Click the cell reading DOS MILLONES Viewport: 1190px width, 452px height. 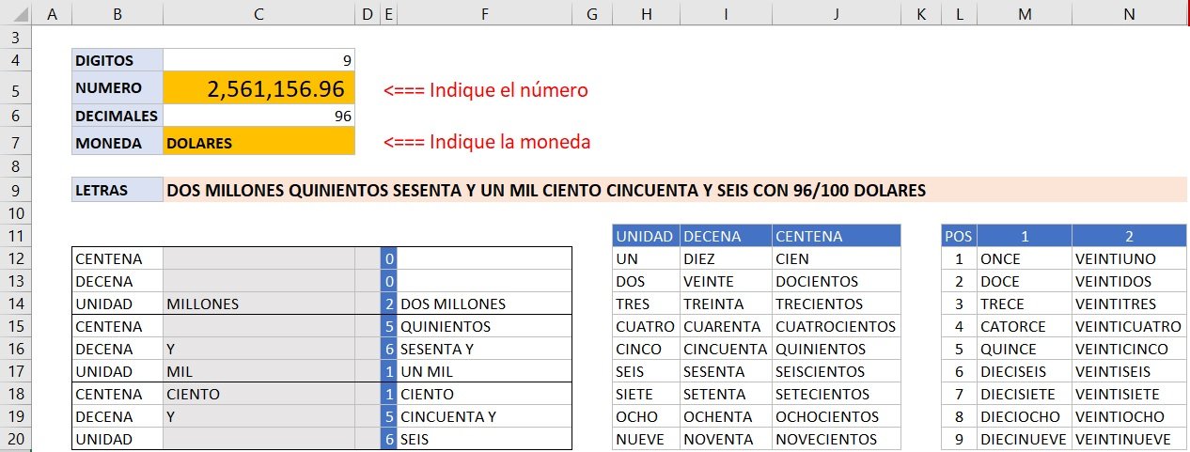coord(484,304)
